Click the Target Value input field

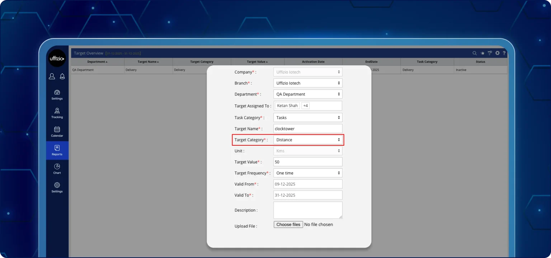tap(308, 162)
